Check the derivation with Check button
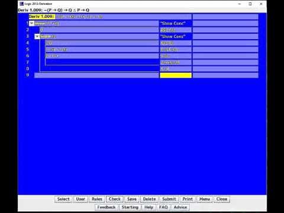This screenshot has height=213, width=284. click(115, 199)
